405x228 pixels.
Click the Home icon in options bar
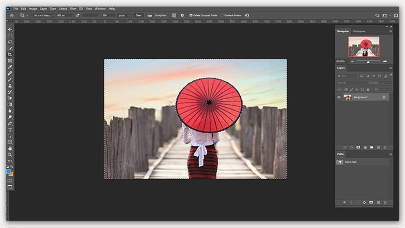[11, 15]
